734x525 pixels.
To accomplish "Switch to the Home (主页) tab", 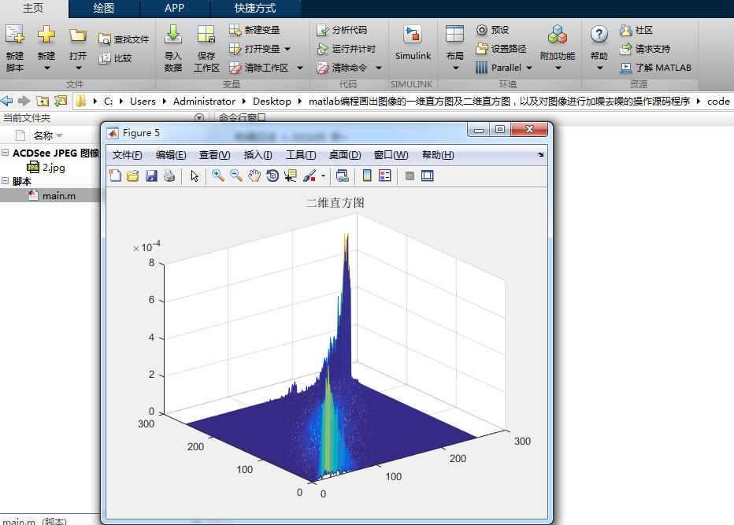I will pos(33,9).
